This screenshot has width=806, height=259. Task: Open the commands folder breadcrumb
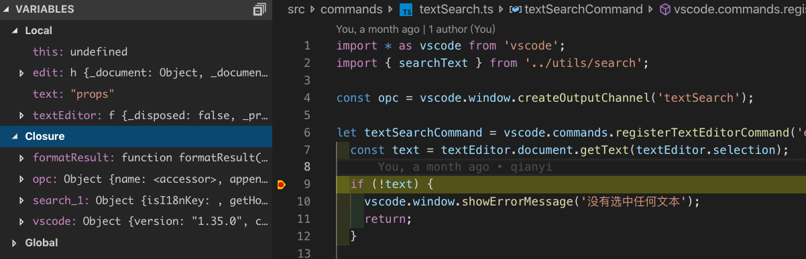pos(351,9)
